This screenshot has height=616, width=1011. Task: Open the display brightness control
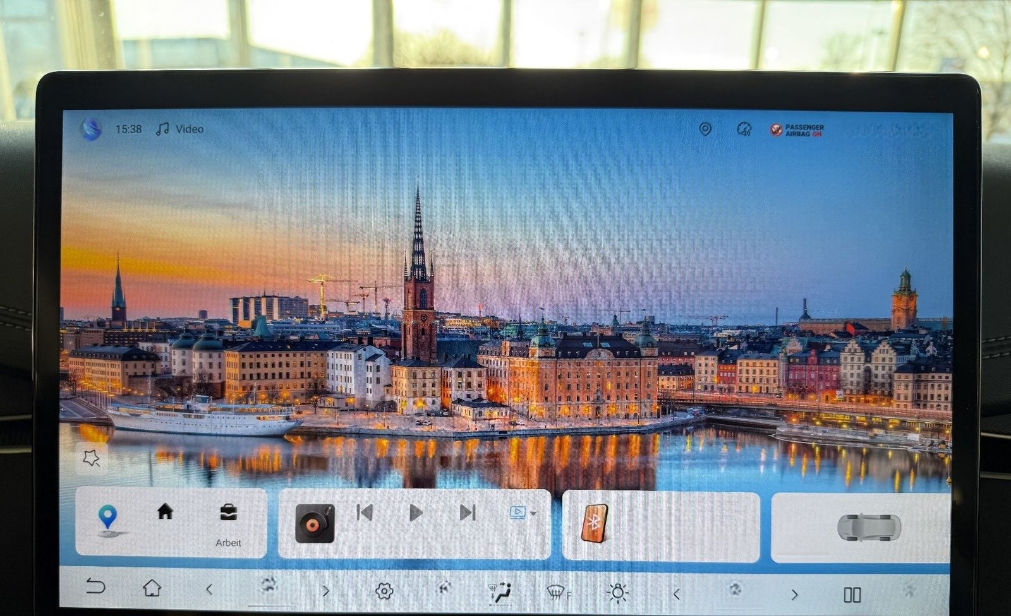[x=617, y=593]
